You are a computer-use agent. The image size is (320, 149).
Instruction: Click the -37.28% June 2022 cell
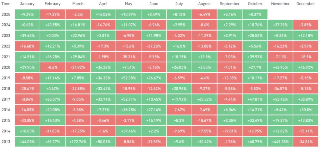pyautogui.click(x=154, y=46)
